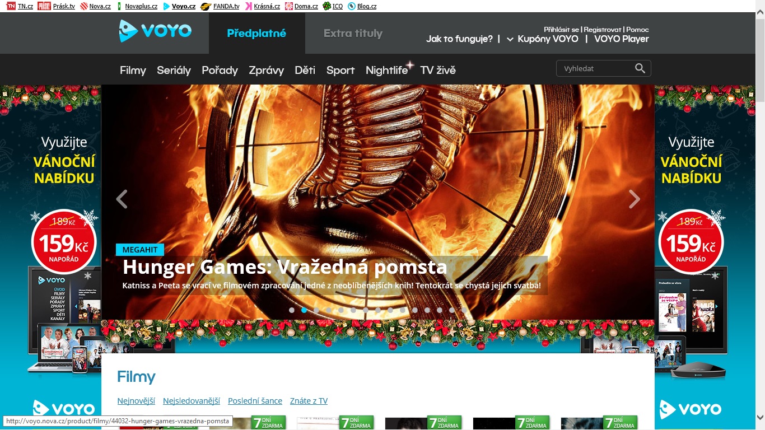This screenshot has height=430, width=765.
Task: Click the MEGAHIT badge
Action: click(x=140, y=250)
